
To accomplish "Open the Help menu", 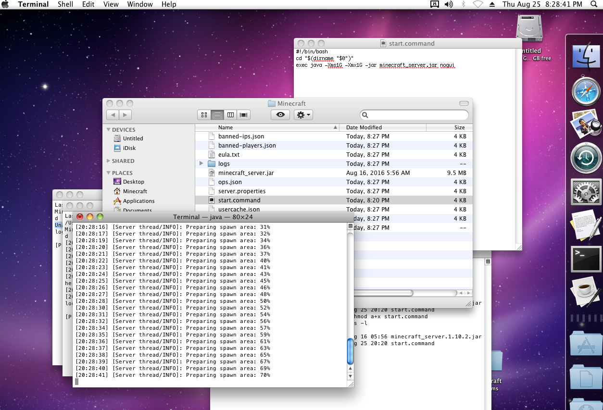I will (x=169, y=4).
